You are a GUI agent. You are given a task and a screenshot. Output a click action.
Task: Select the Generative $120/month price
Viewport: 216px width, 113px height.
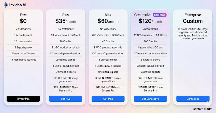point(150,21)
